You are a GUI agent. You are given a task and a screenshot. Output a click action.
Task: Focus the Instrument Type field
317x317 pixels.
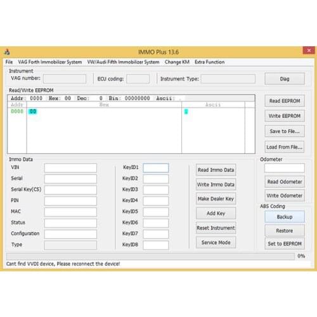coord(228,79)
